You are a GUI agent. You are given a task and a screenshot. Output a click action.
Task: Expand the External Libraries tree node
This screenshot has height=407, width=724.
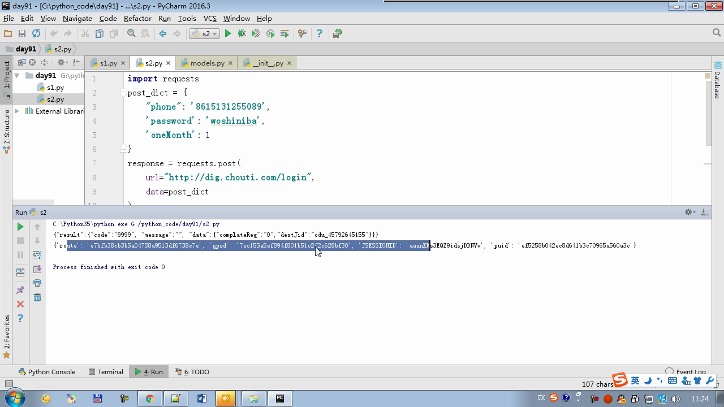coord(17,111)
